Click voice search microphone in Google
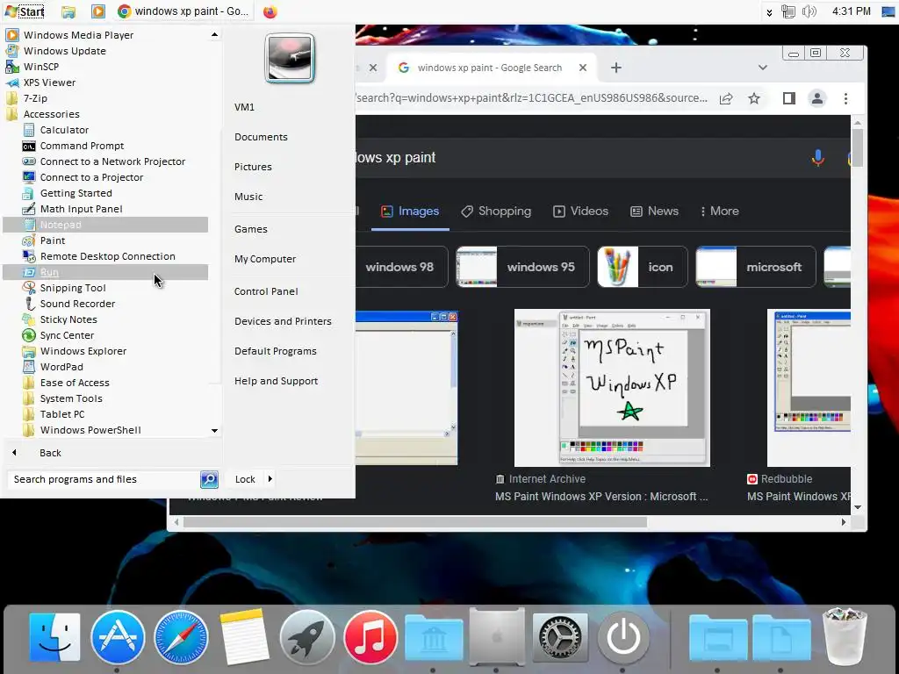This screenshot has height=674, width=899. 818,158
